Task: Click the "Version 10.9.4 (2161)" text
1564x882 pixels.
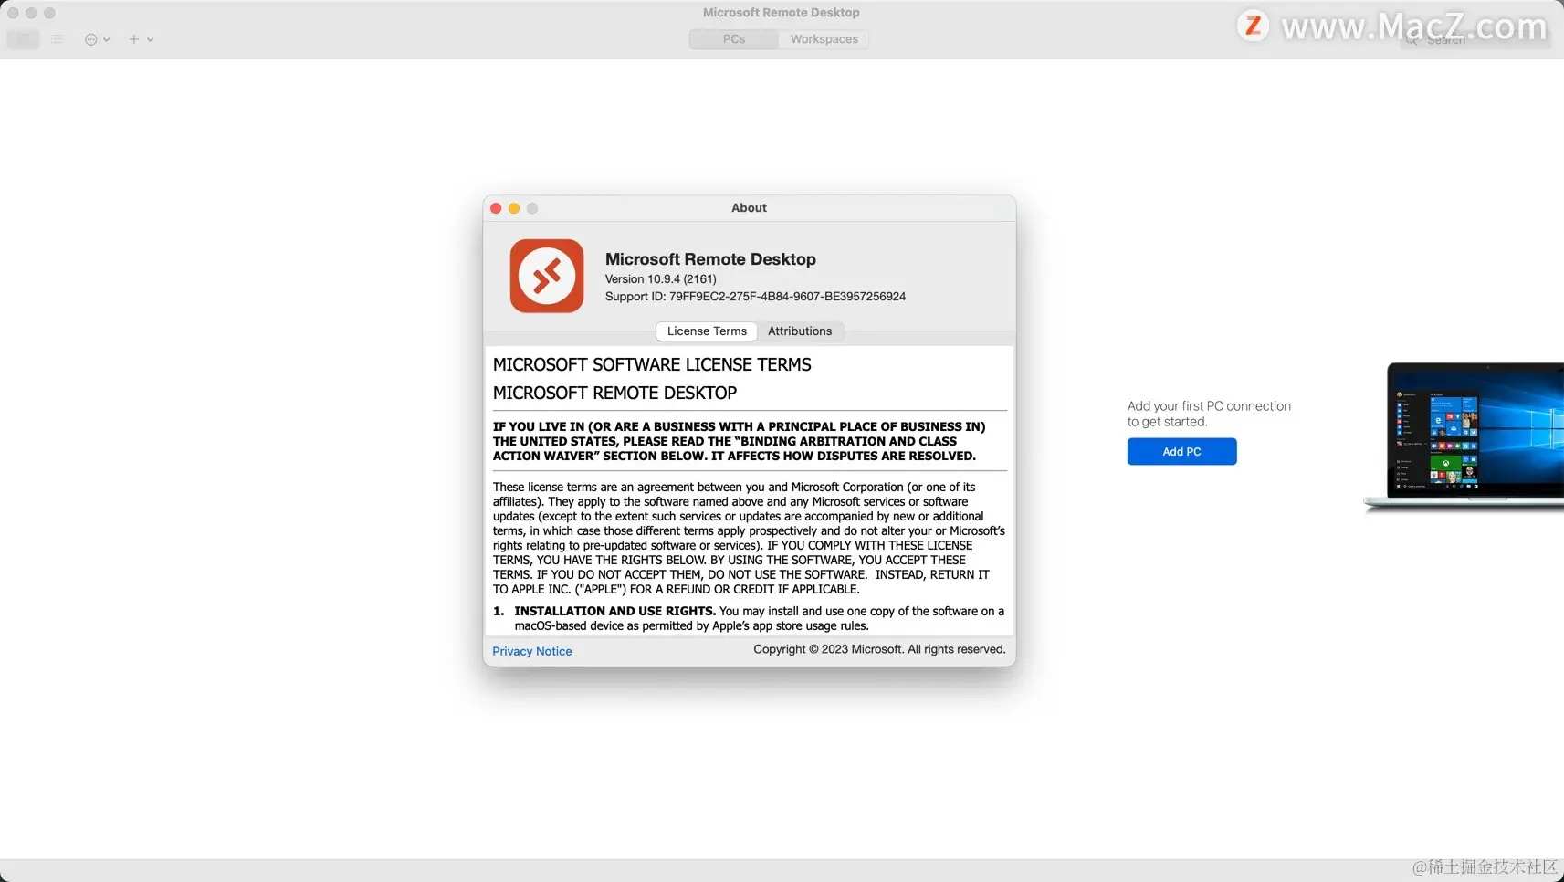Action: [x=660, y=279]
